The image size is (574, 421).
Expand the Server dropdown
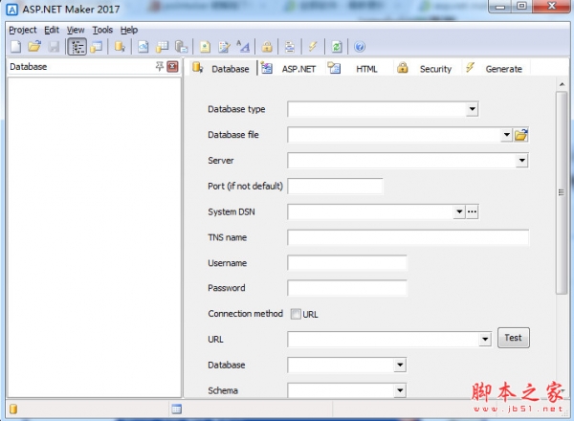pos(521,161)
